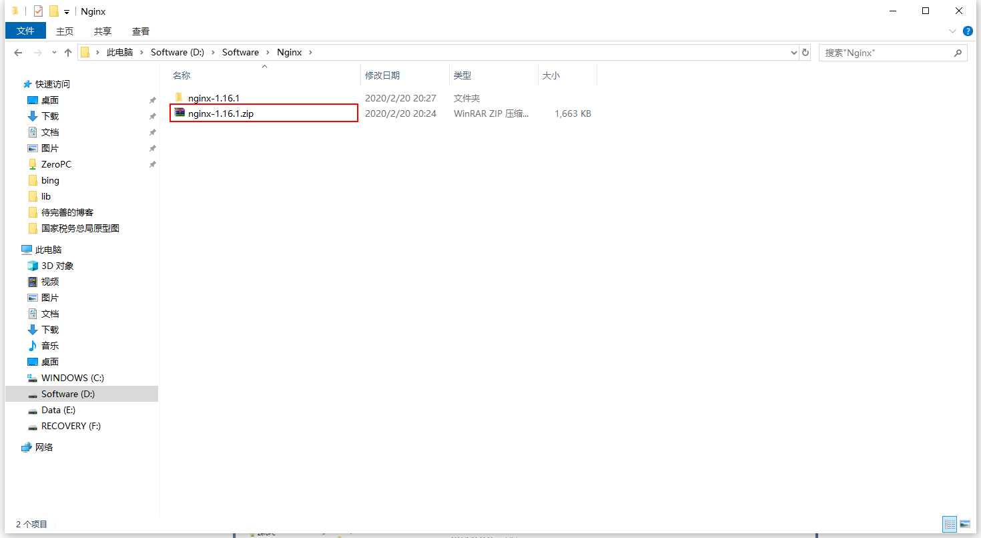The width and height of the screenshot is (981, 538).
Task: Click Software (D:) in the address breadcrumb
Action: (x=178, y=52)
